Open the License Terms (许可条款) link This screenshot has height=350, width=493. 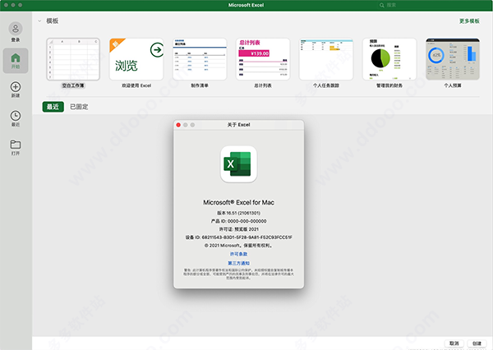point(238,254)
